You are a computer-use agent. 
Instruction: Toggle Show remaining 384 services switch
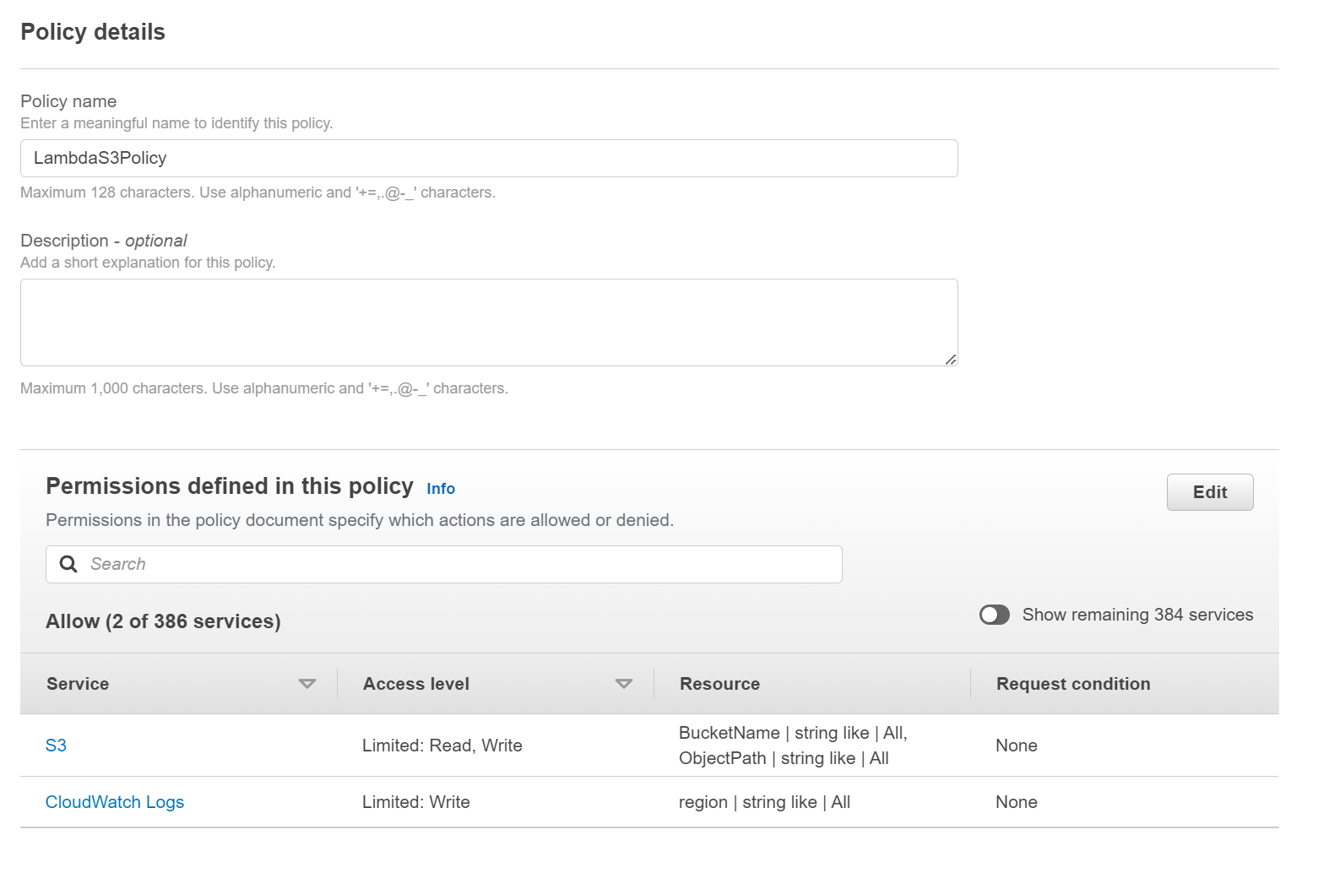coord(994,615)
